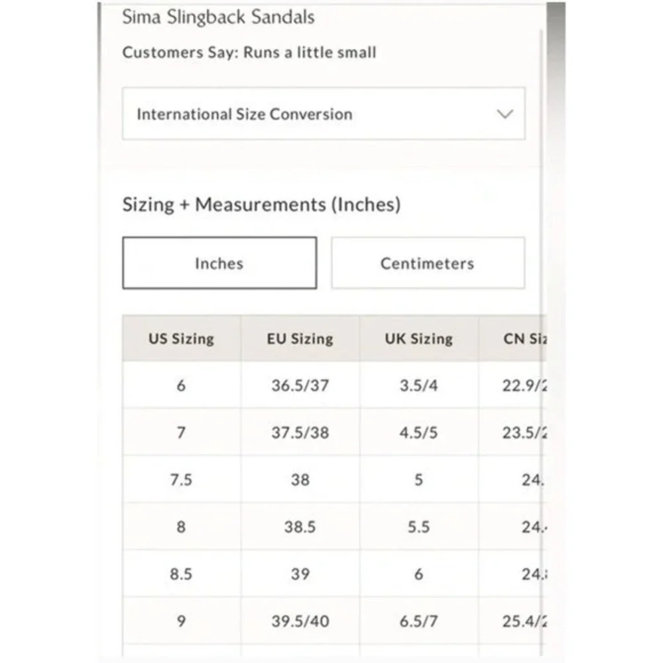Open the International Size Conversion dropdown

pyautogui.click(x=324, y=114)
